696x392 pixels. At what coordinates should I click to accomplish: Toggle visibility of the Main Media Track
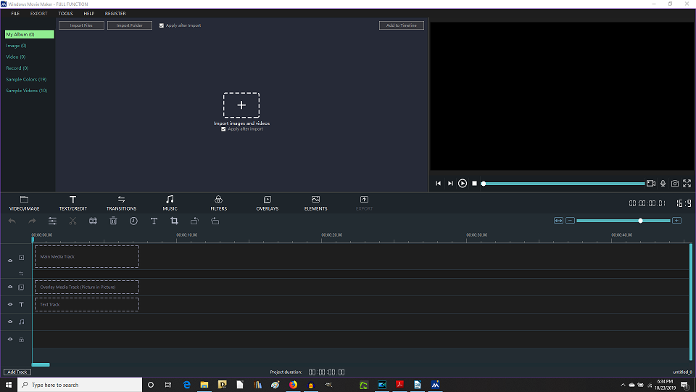[9, 261]
